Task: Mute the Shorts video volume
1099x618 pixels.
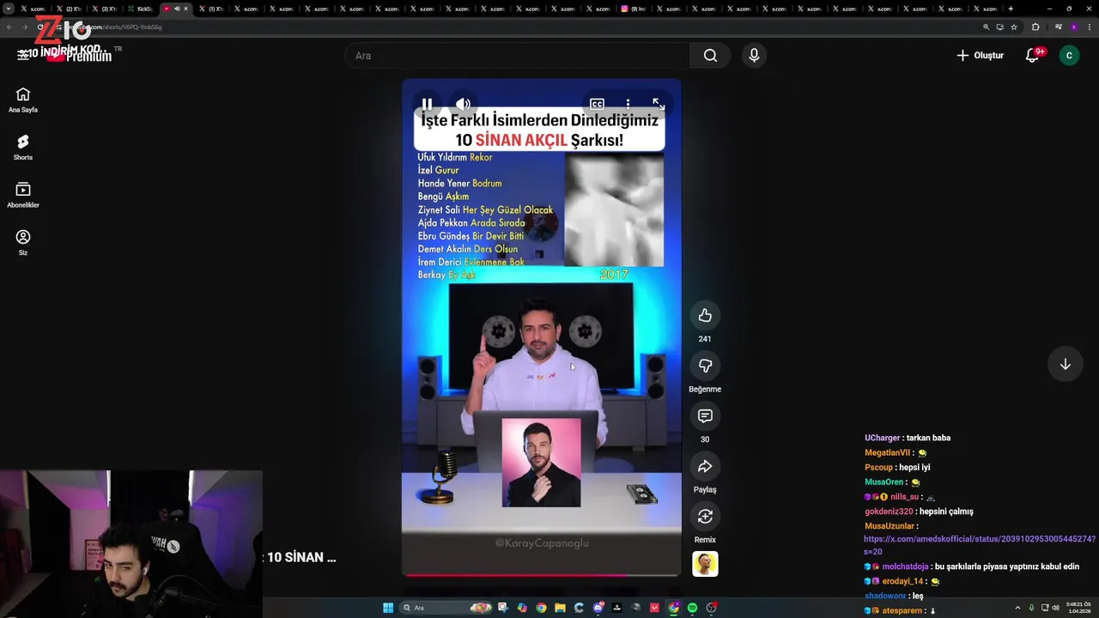Action: (x=464, y=104)
